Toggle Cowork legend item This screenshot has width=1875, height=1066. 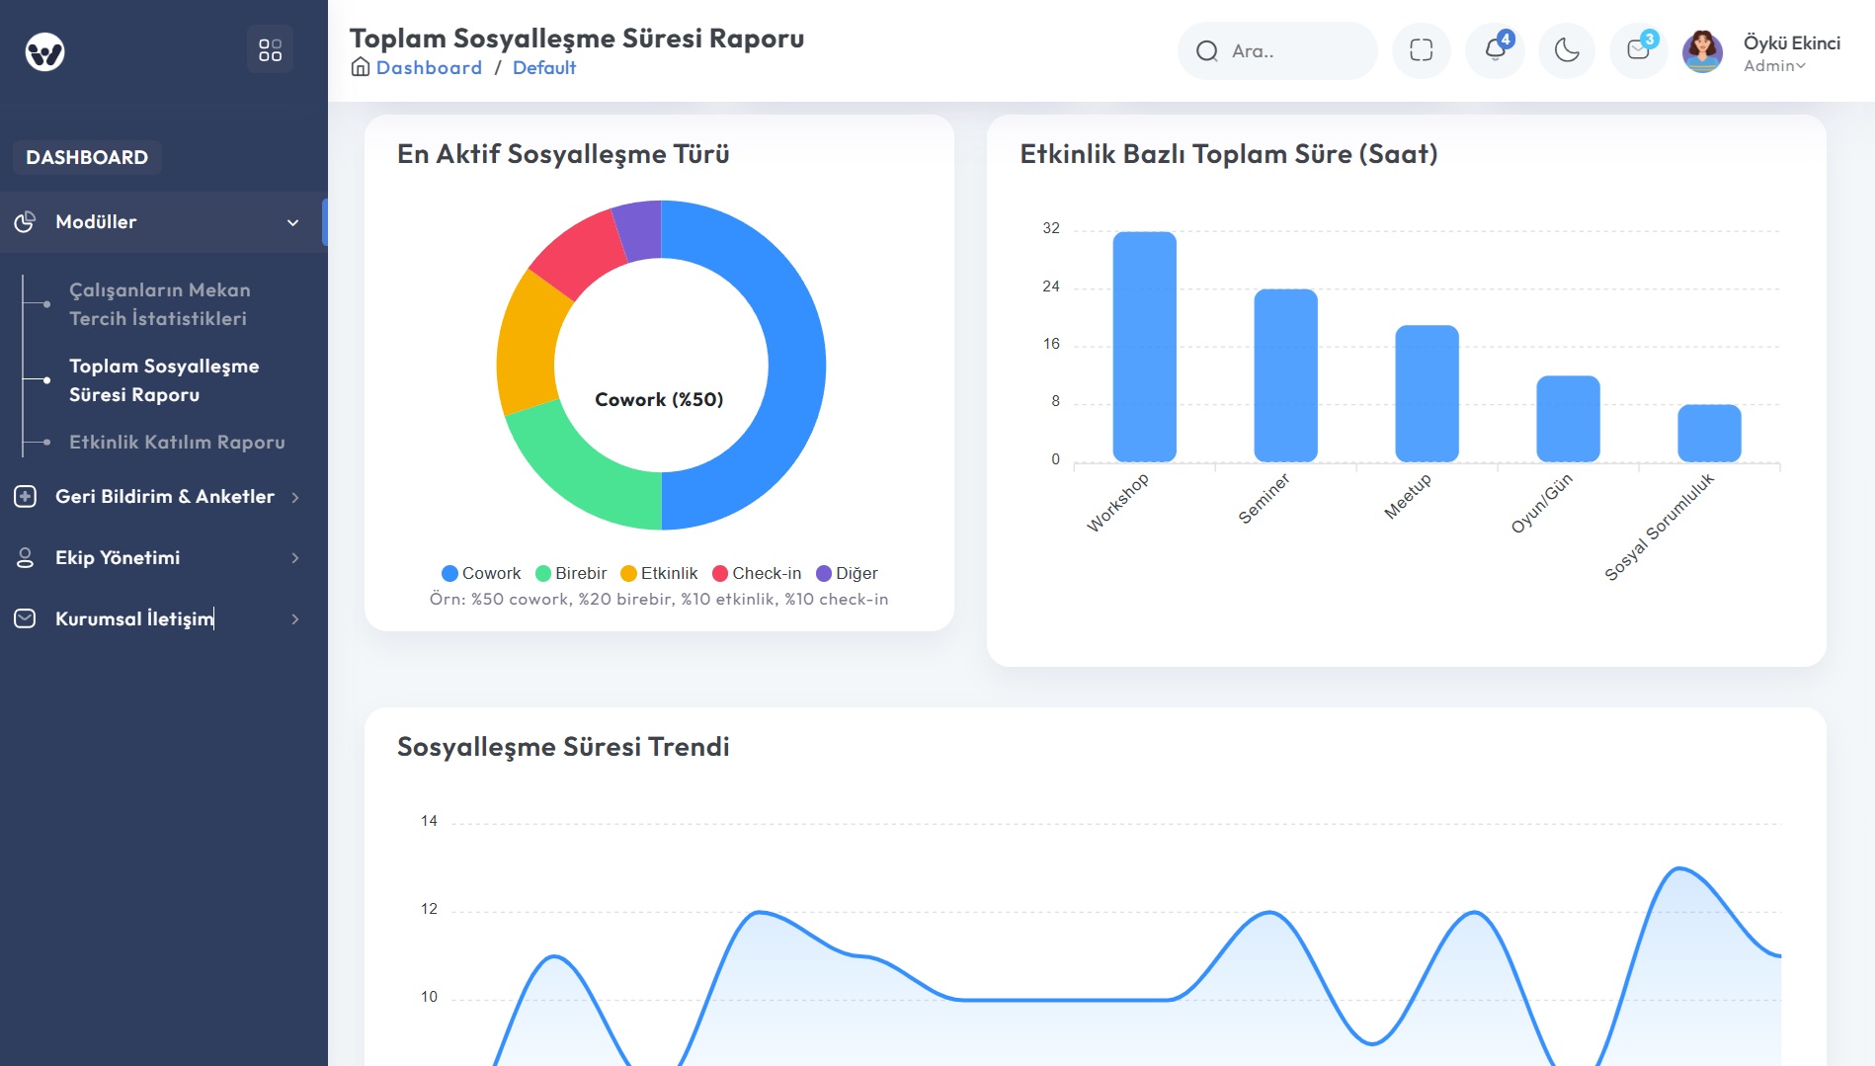point(481,573)
